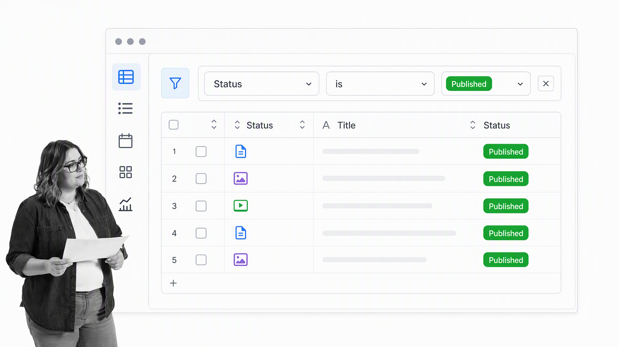618x347 pixels.
Task: Click the Published badge in row 3
Action: pyautogui.click(x=506, y=206)
